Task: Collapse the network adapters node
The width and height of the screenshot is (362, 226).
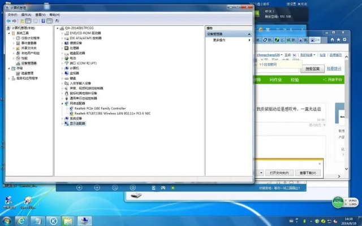Action: coord(62,103)
